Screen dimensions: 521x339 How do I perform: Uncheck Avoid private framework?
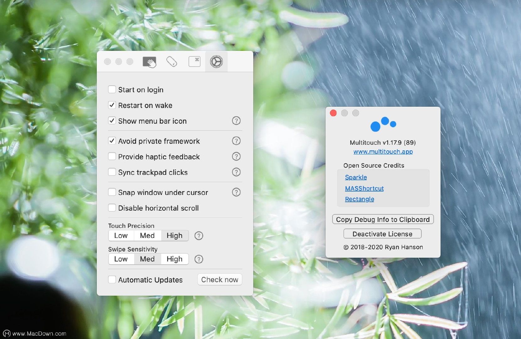(x=112, y=141)
